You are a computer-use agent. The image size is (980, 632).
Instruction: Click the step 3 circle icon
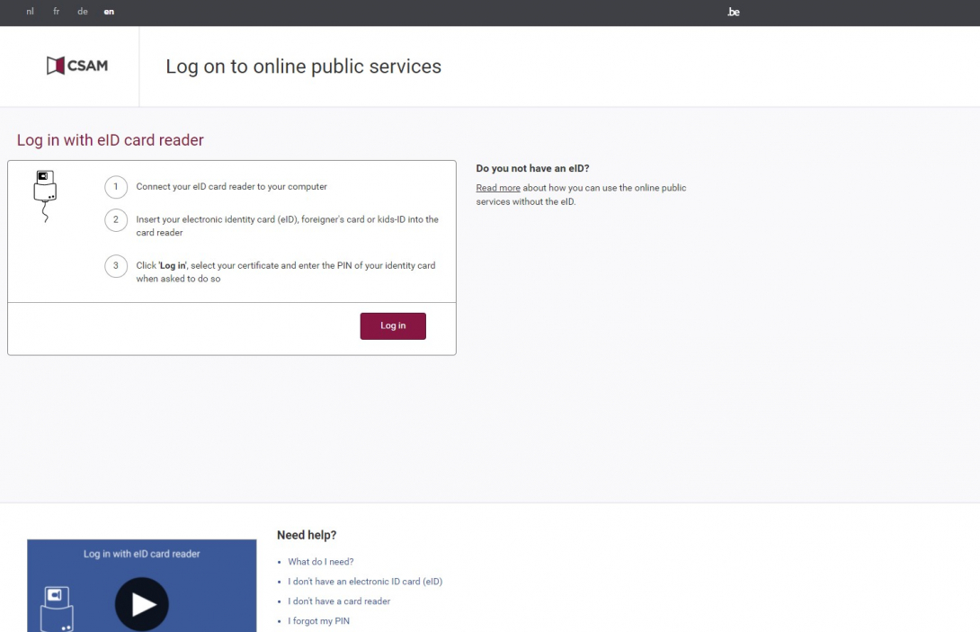point(116,266)
